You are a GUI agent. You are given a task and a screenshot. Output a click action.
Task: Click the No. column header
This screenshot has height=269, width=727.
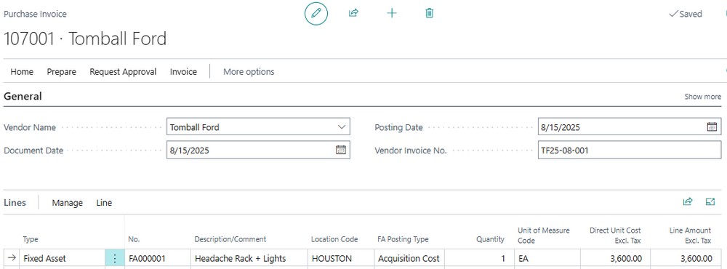134,239
